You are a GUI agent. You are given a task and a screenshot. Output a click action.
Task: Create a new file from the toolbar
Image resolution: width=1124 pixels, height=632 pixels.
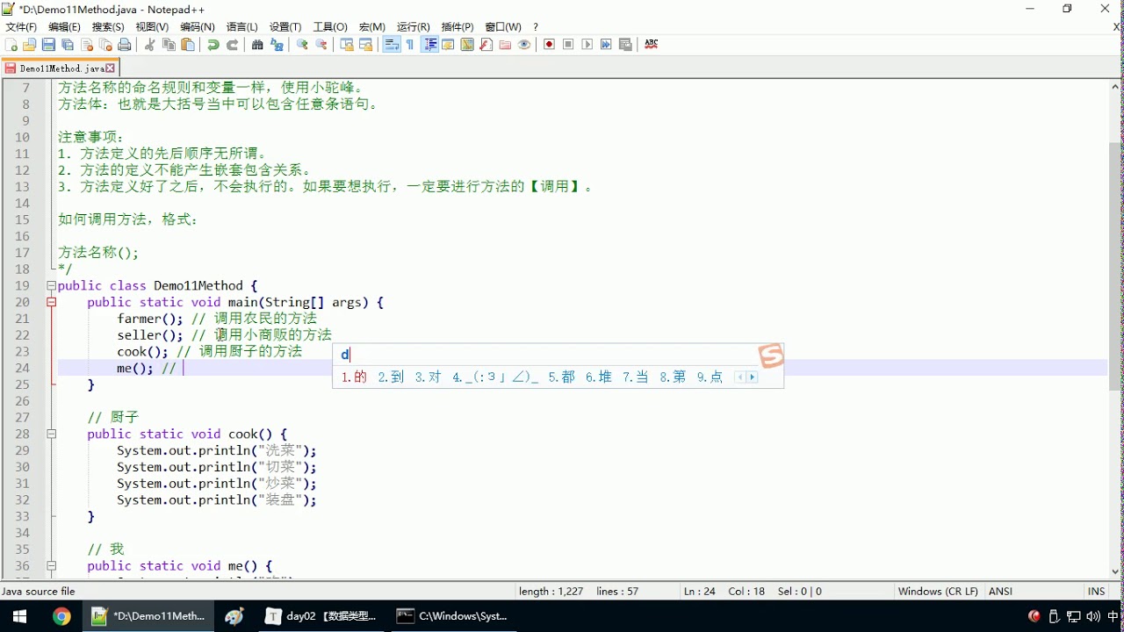coord(11,44)
